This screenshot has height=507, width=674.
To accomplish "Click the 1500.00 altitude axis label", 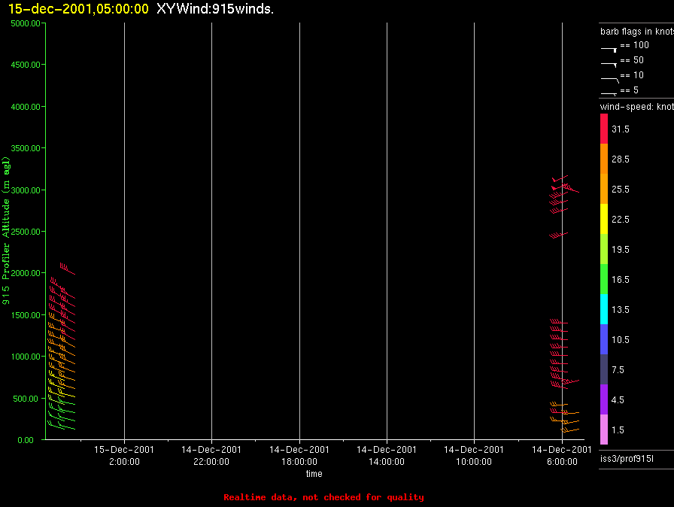I will [26, 315].
